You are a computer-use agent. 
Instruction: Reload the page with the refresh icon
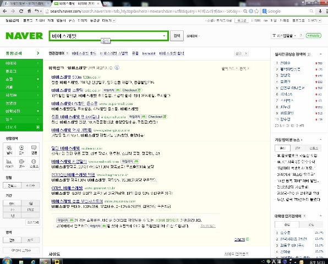(21, 11)
